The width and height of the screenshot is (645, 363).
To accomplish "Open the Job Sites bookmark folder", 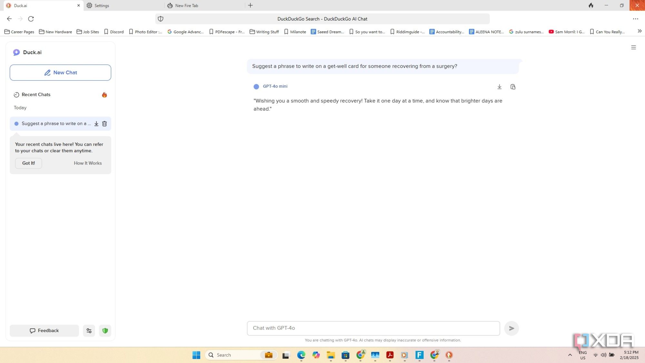I will 88,32.
